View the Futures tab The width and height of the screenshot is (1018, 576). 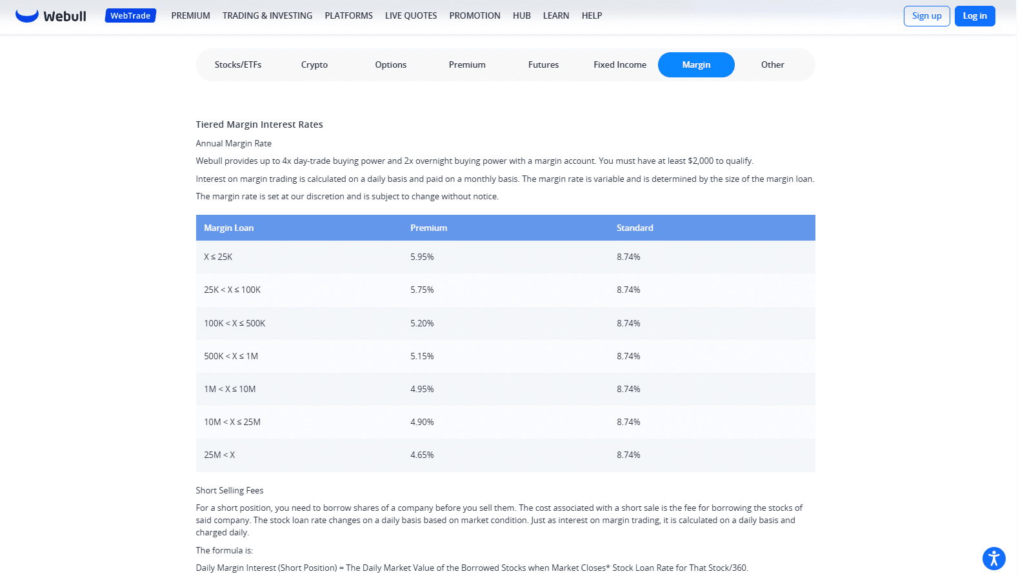pyautogui.click(x=543, y=65)
